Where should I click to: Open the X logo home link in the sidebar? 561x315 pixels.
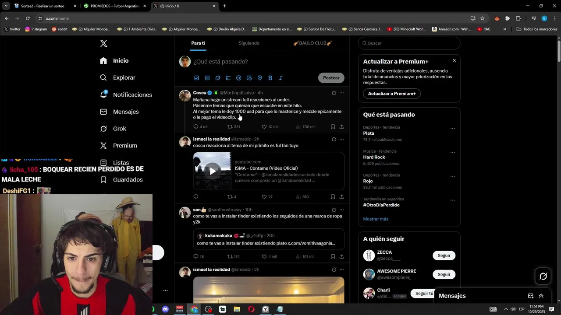(103, 43)
